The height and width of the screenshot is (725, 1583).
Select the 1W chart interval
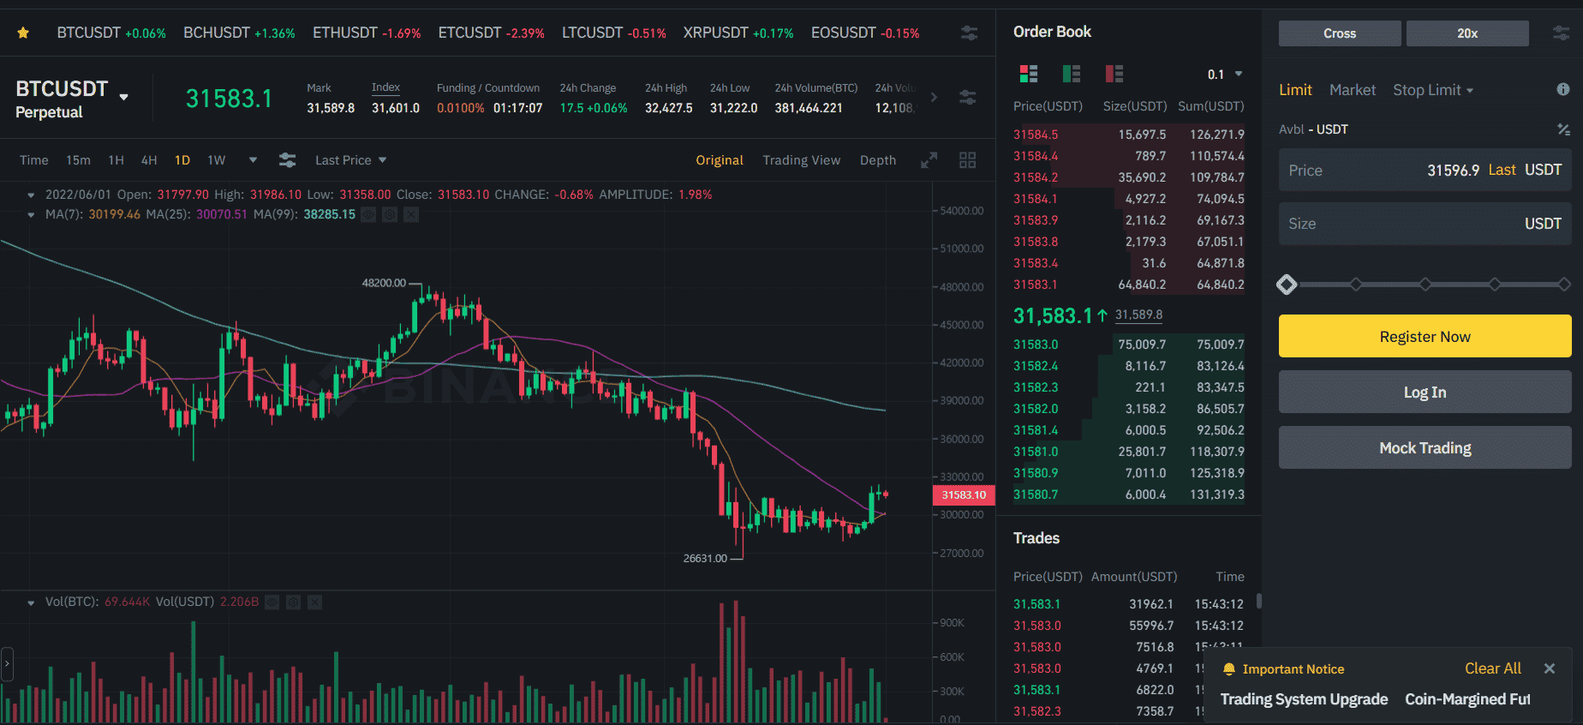pyautogui.click(x=216, y=160)
